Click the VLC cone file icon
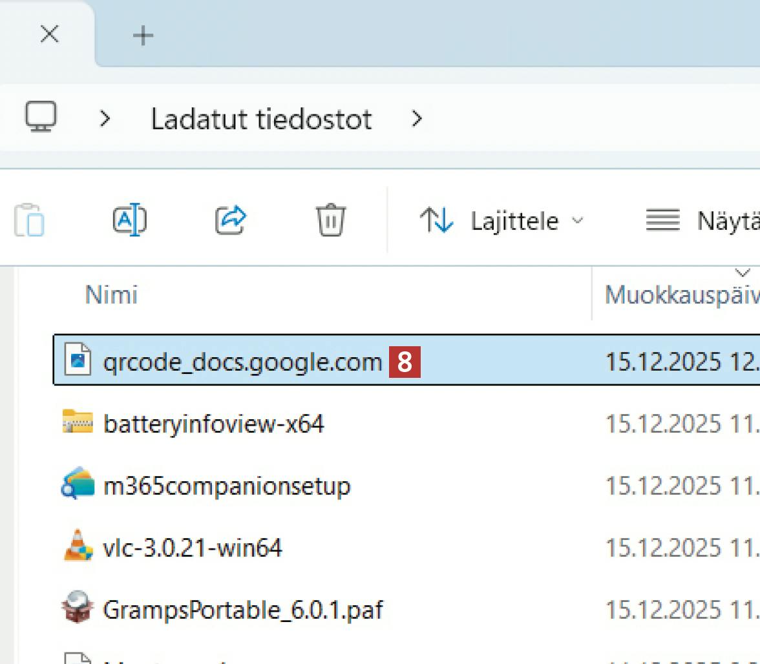This screenshot has width=760, height=664. pyautogui.click(x=78, y=547)
